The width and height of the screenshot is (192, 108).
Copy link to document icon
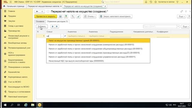pyautogui.click(x=181, y=11)
